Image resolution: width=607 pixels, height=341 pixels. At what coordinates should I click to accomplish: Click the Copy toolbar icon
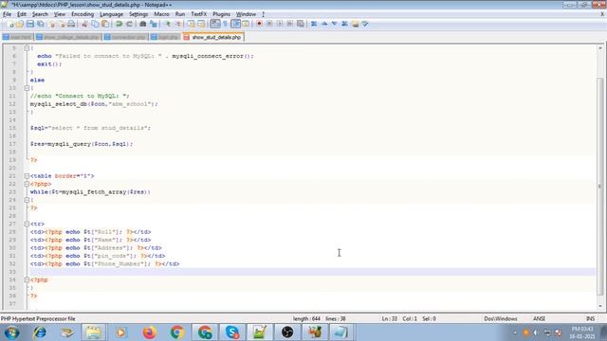(95, 24)
